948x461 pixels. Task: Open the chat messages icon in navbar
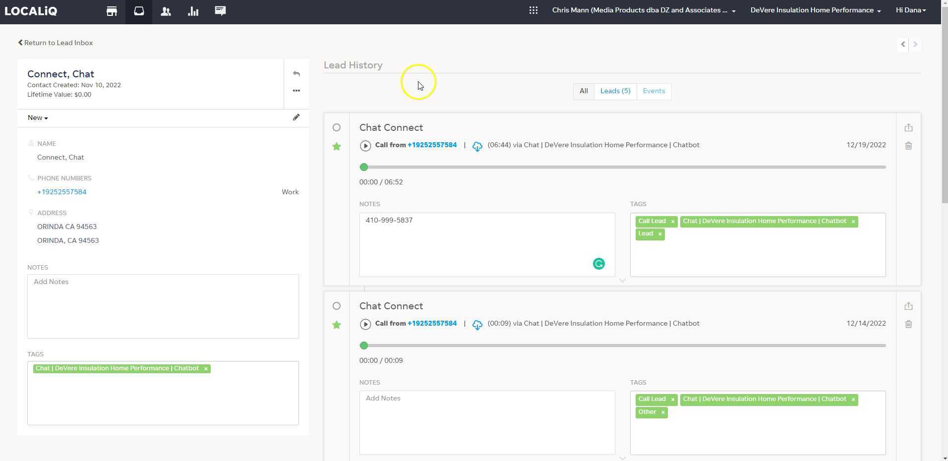point(220,10)
